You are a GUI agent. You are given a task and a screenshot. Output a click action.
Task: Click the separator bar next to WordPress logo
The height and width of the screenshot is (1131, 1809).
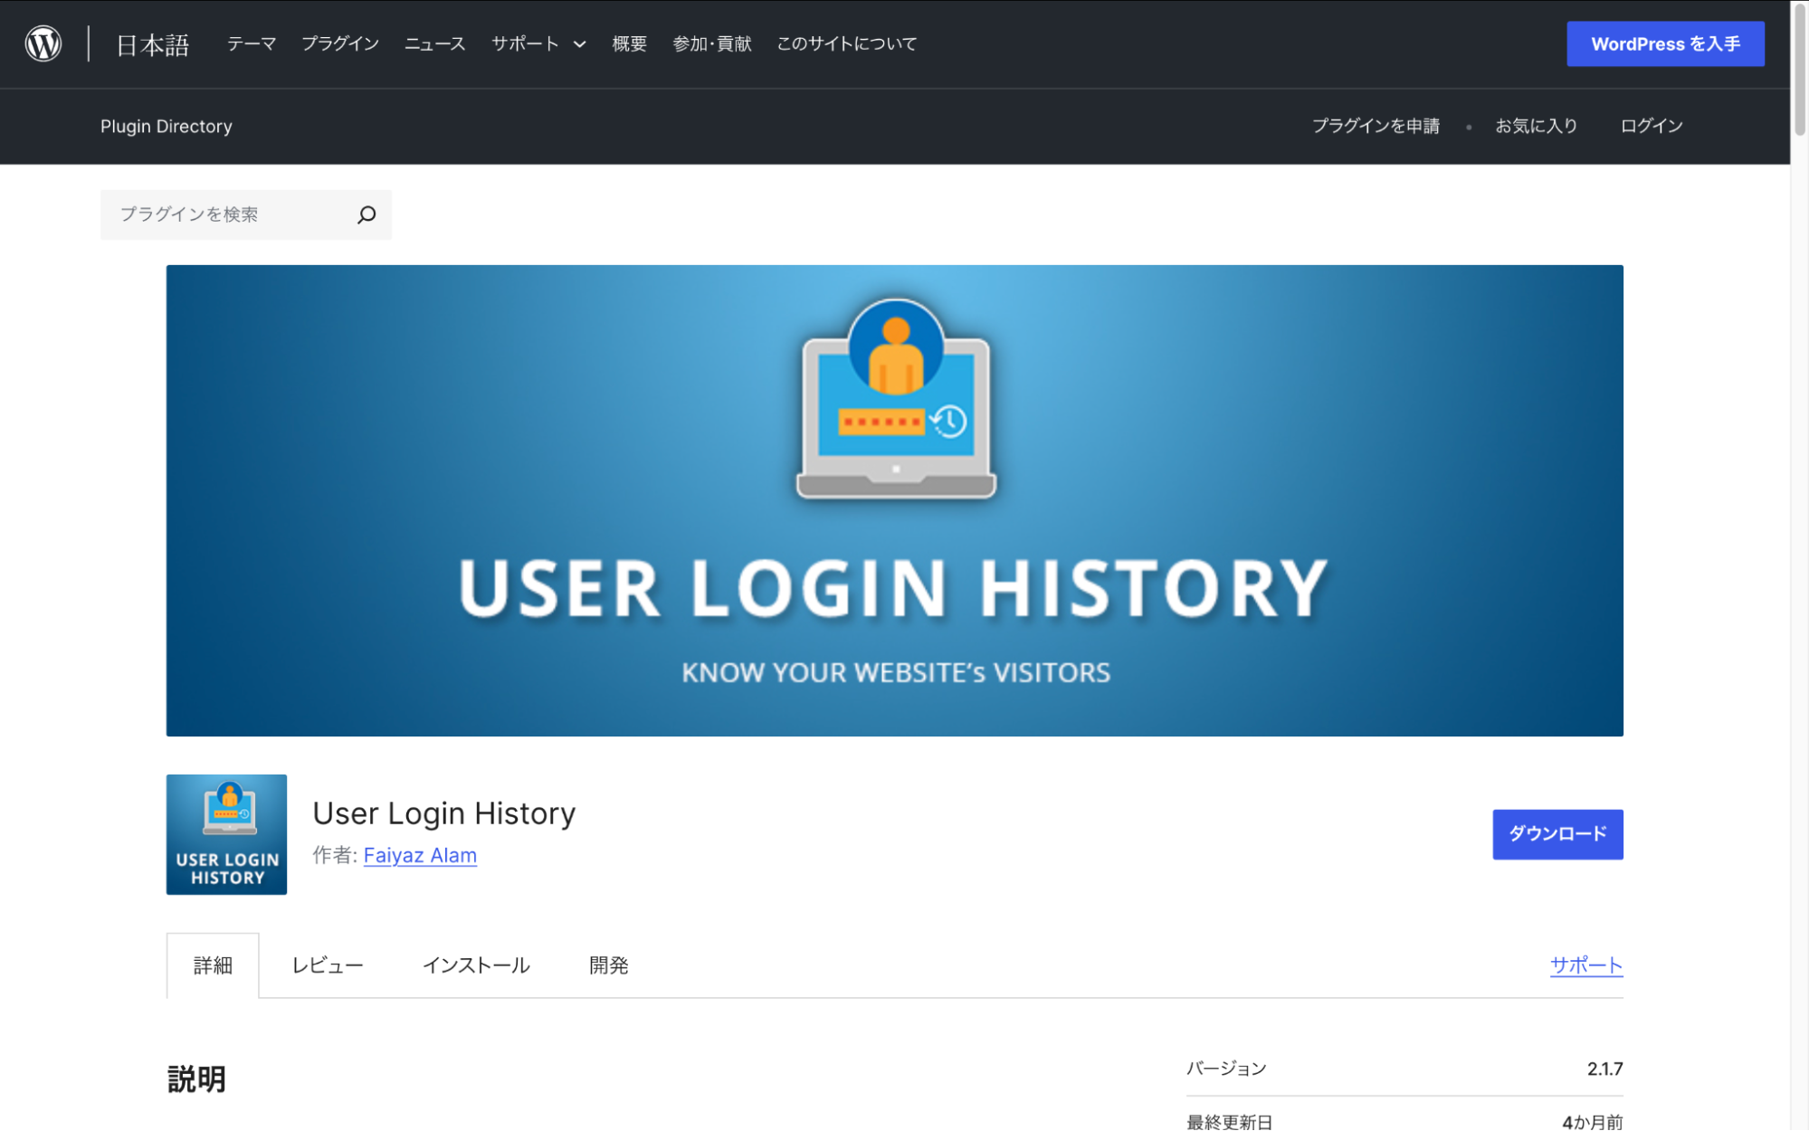click(88, 43)
